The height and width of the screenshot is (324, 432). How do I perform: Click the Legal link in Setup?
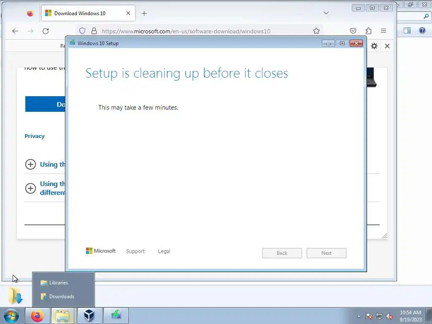pos(164,251)
